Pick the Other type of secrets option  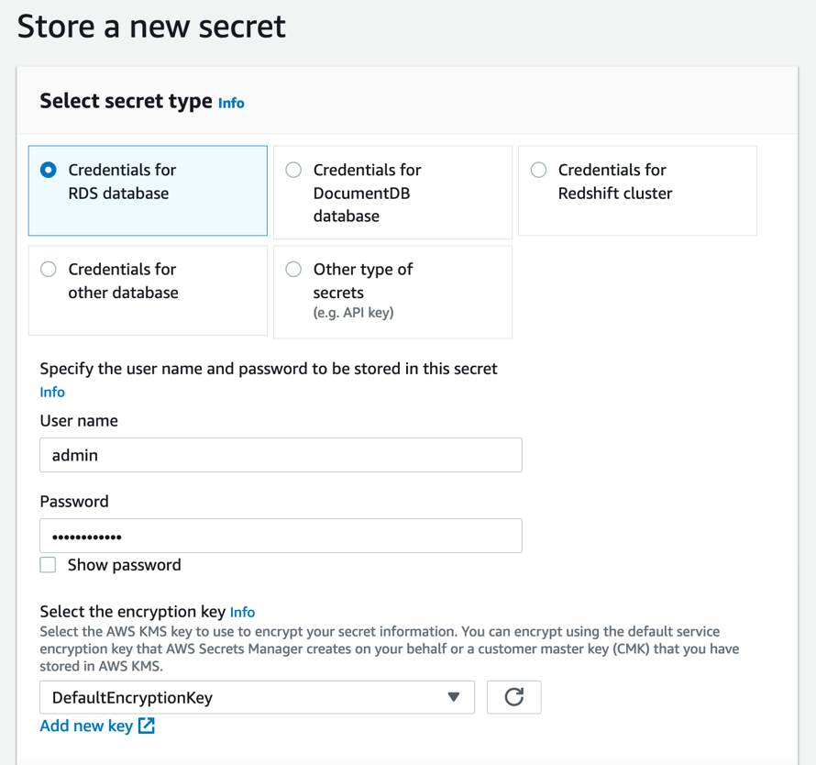click(293, 269)
